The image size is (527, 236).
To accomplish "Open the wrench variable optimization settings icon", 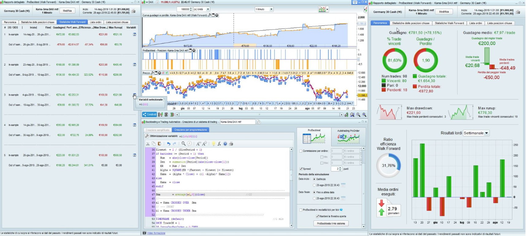I will 147,136.
